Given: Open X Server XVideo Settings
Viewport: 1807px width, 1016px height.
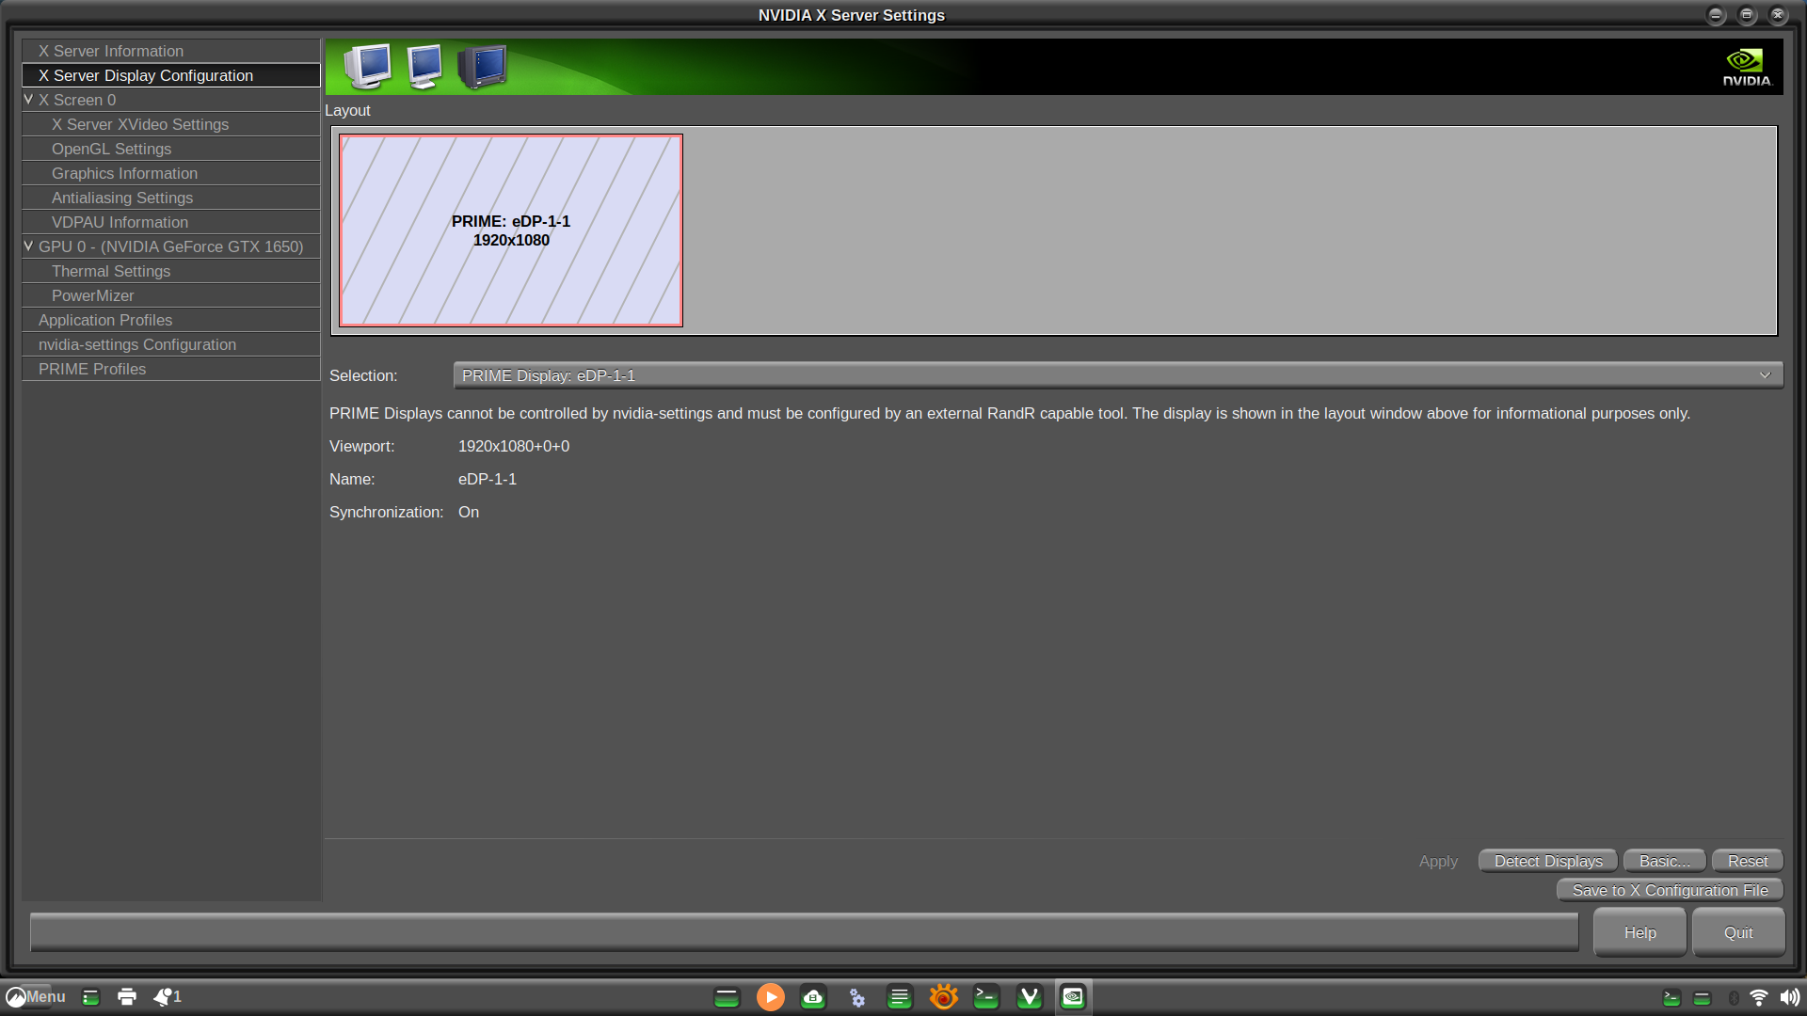Looking at the screenshot, I should [171, 124].
